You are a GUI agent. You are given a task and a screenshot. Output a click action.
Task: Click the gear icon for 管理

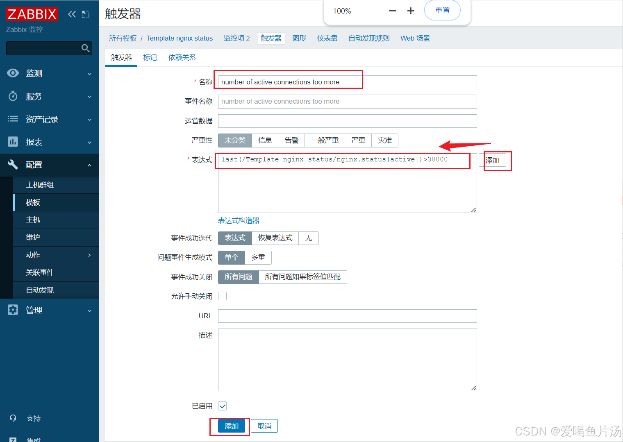click(x=13, y=310)
